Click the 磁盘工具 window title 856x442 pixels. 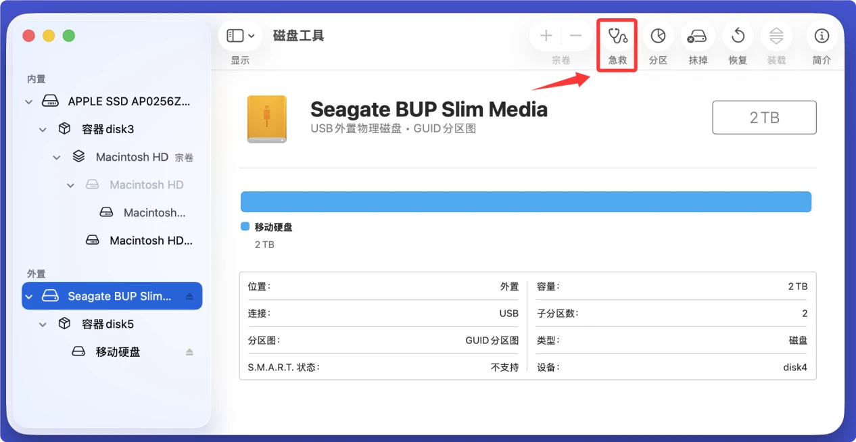click(x=299, y=36)
